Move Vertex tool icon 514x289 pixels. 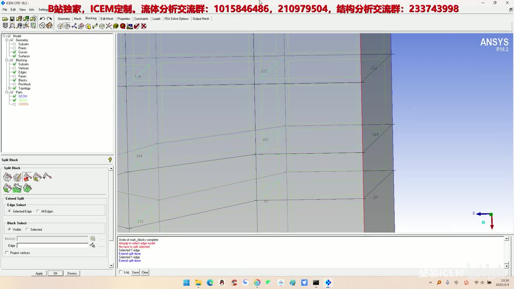pyautogui.click(x=95, y=26)
